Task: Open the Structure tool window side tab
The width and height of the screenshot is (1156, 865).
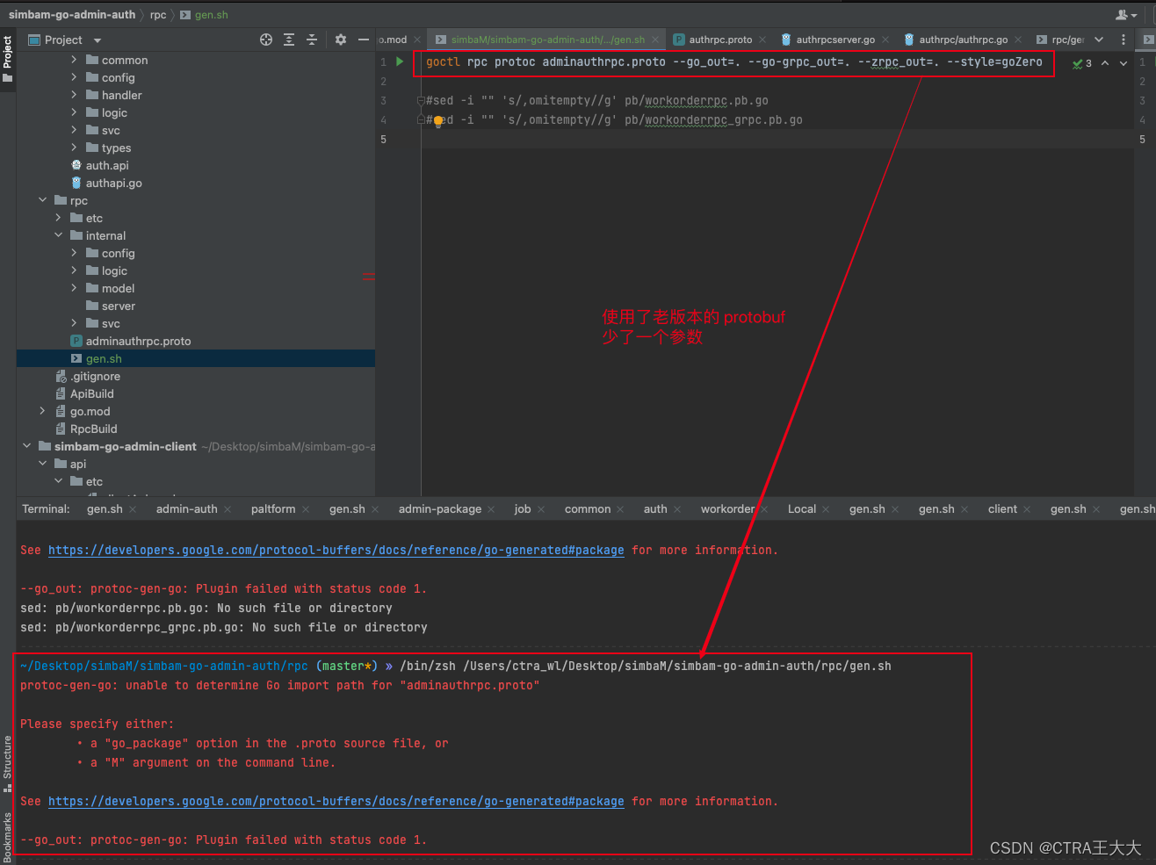Action: coord(8,764)
